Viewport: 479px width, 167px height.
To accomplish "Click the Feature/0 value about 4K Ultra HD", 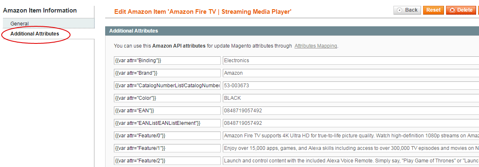I will pos(350,136).
